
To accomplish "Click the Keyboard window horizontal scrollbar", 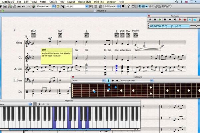I will [60, 130].
